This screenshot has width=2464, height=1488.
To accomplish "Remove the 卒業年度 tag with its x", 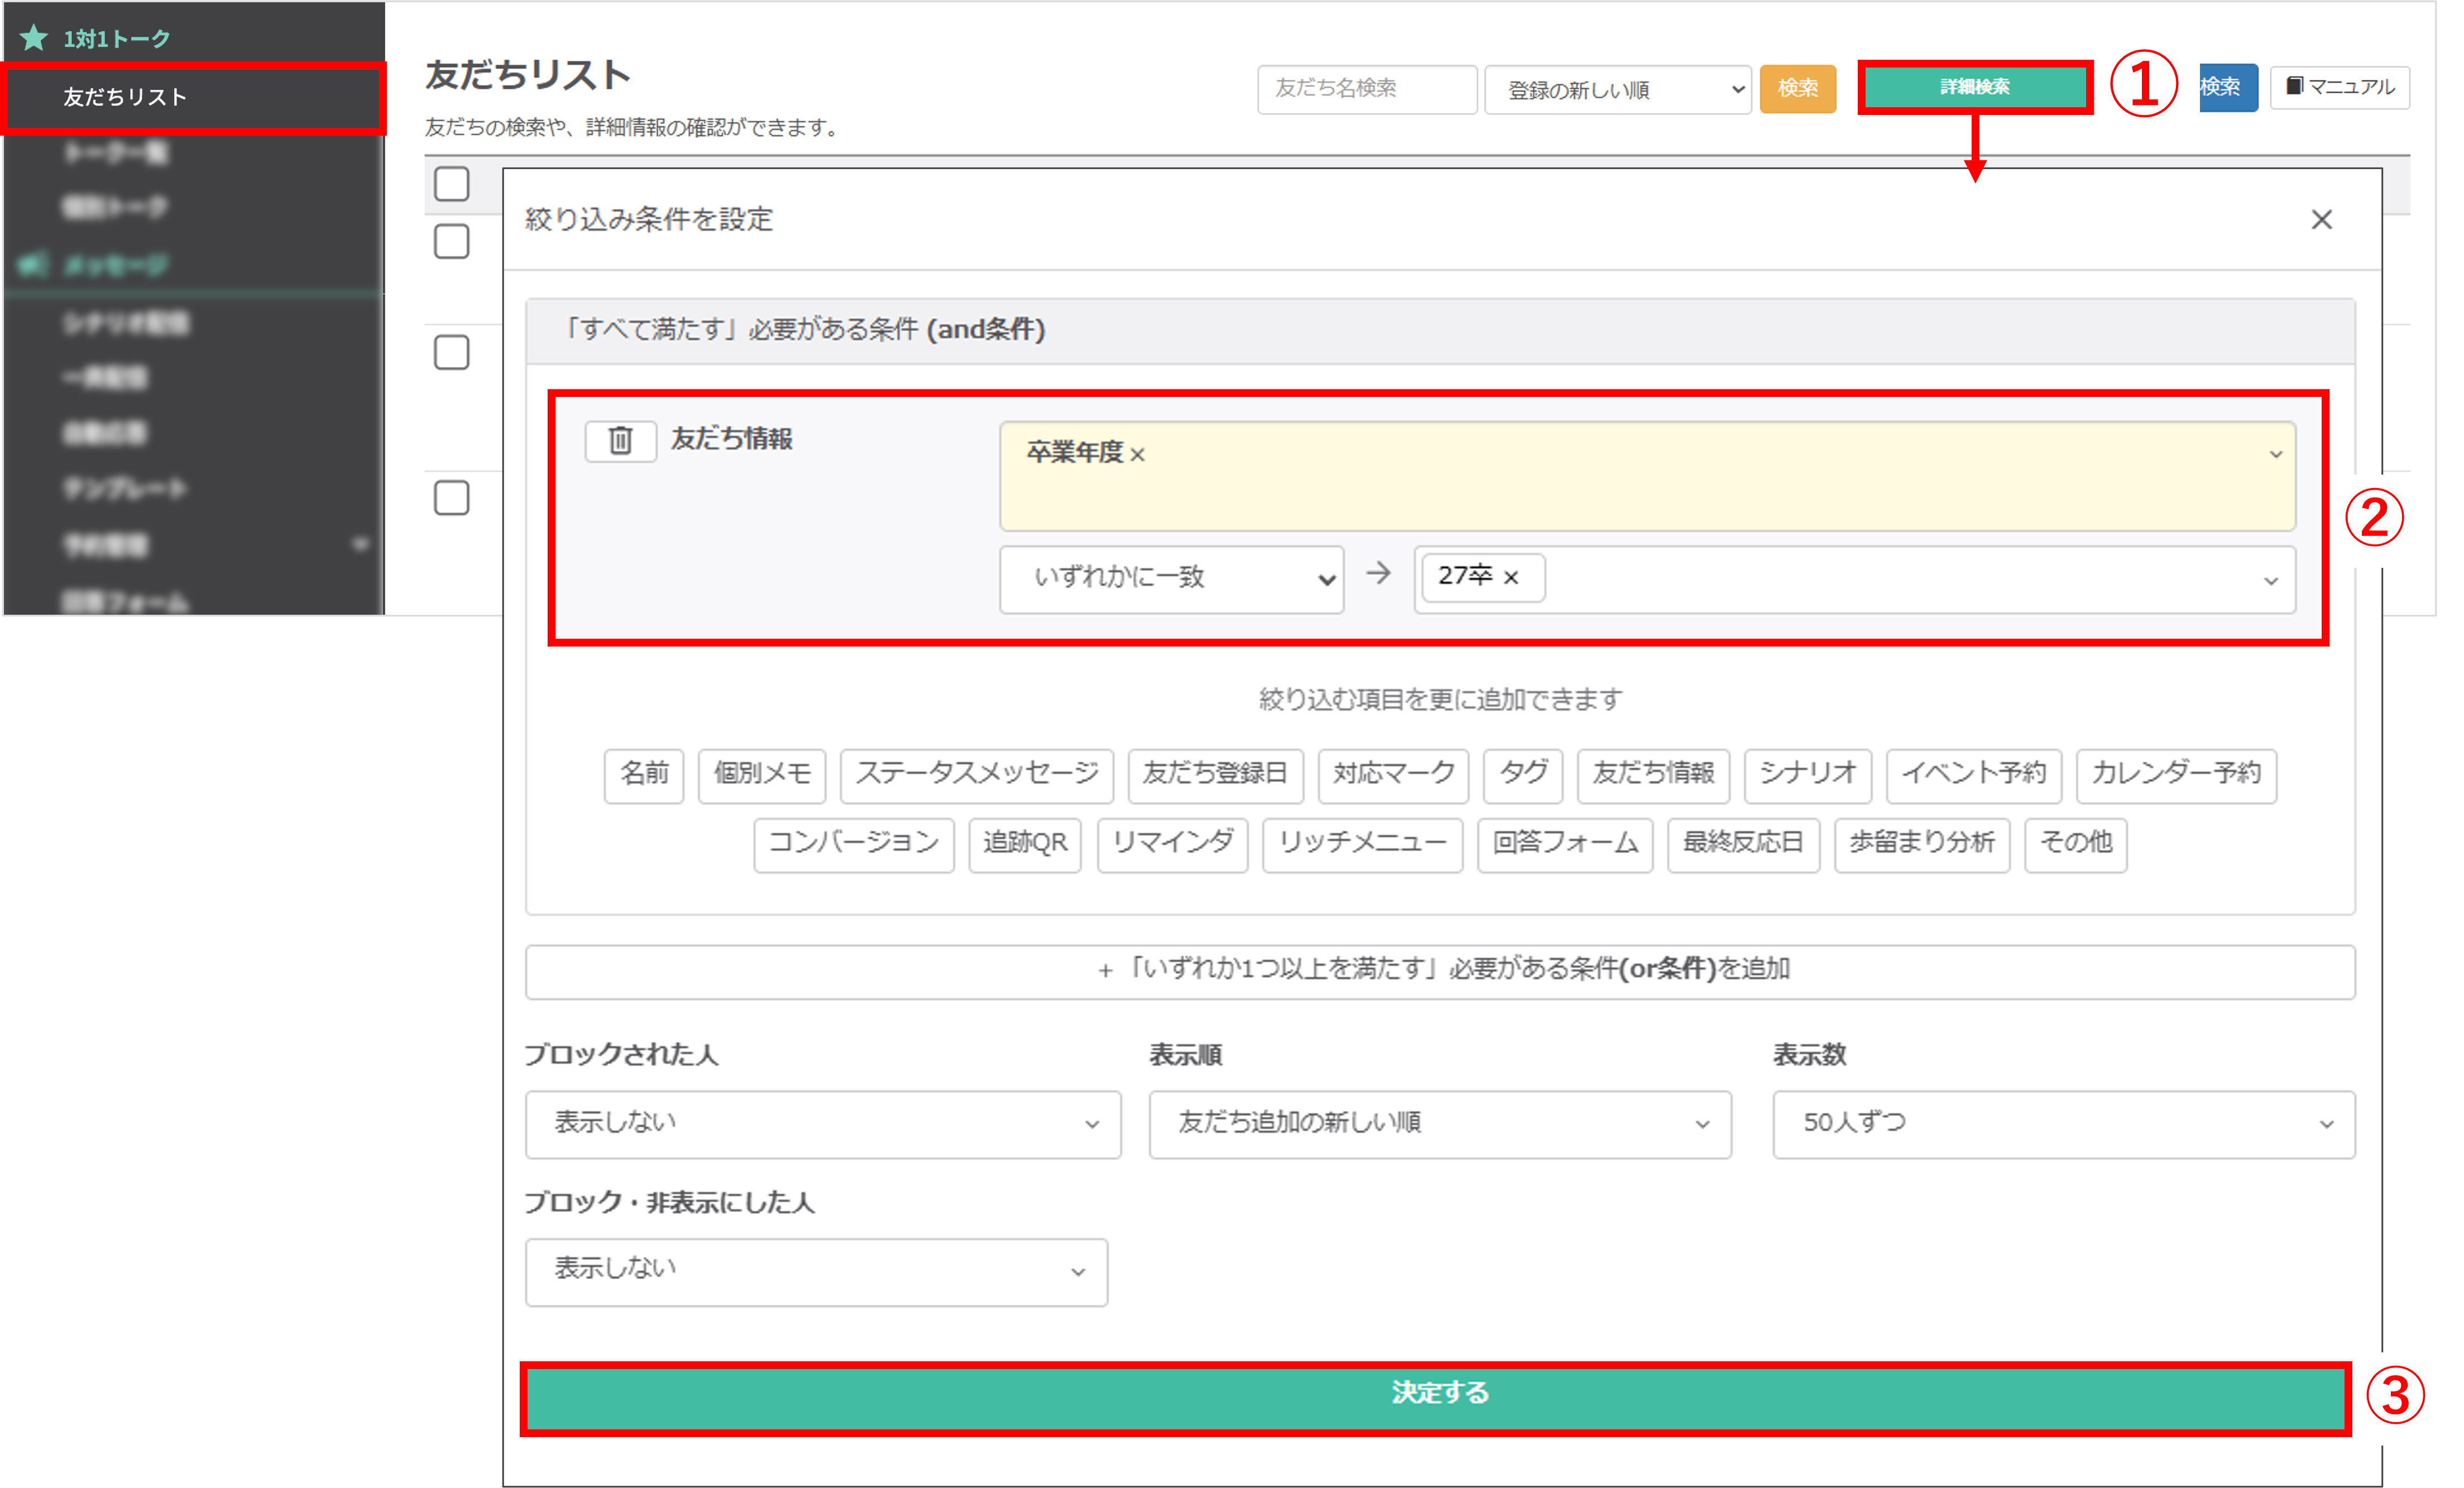I will tap(1137, 455).
